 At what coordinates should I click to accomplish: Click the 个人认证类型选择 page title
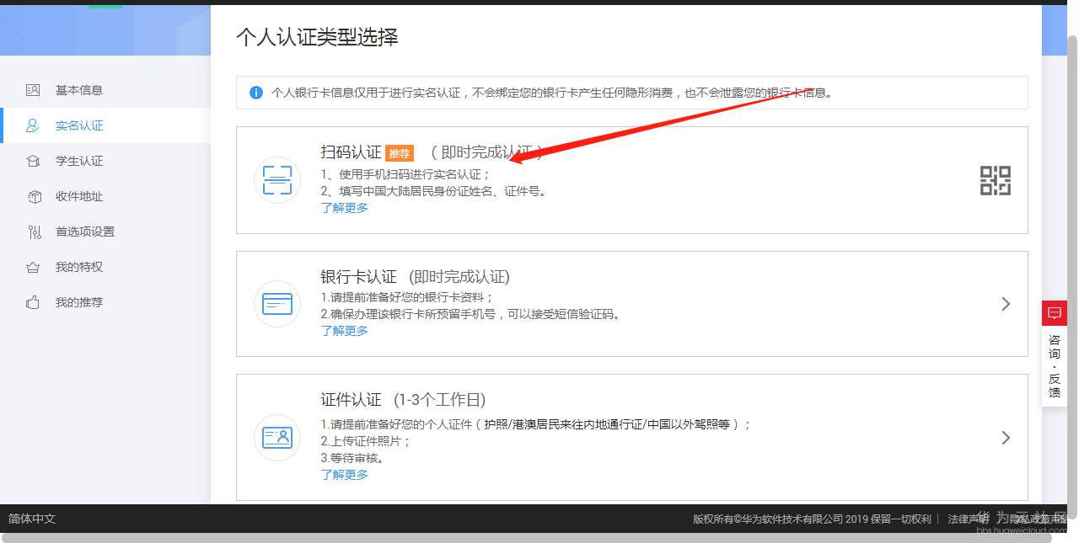[x=317, y=37]
